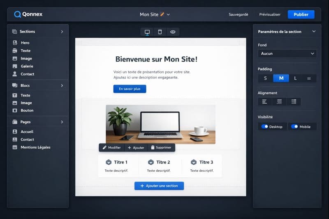This screenshot has width=329, height=219.
Task: Select padding size S
Action: pos(265,78)
